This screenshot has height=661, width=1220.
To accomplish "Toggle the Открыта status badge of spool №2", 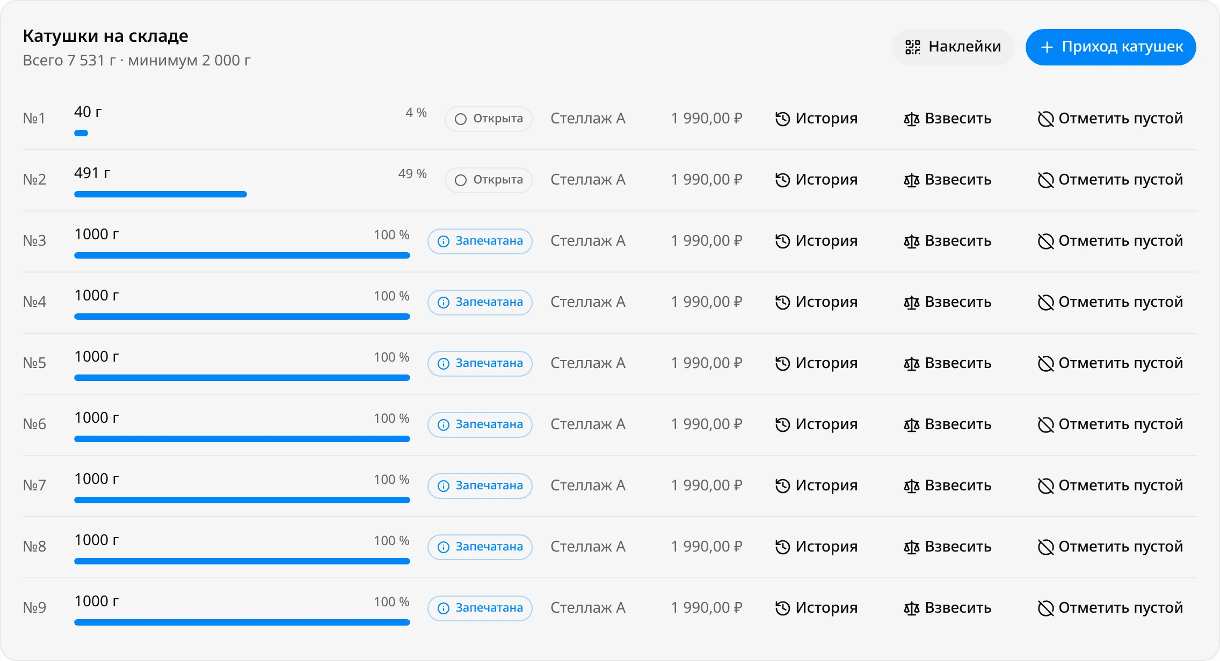I will pos(489,180).
